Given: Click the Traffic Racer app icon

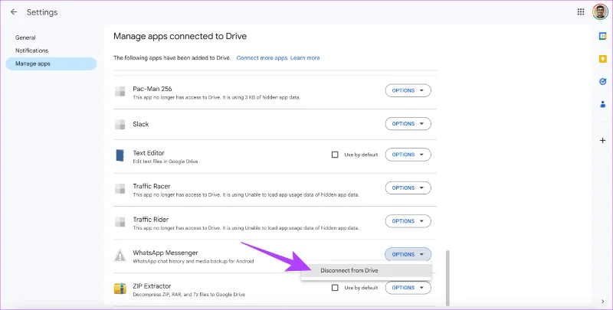Looking at the screenshot, I should (120, 189).
